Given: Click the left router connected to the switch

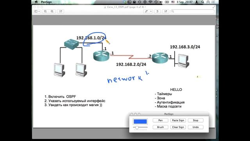Looking at the screenshot, I should 102,56.
